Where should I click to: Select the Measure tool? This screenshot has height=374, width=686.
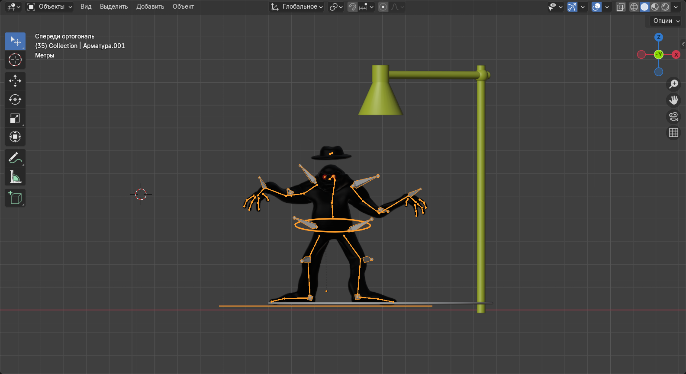tap(15, 177)
